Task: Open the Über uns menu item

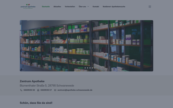Action: tap(82, 7)
